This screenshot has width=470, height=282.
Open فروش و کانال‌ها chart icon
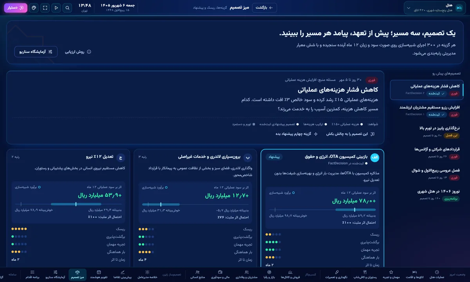(290, 274)
